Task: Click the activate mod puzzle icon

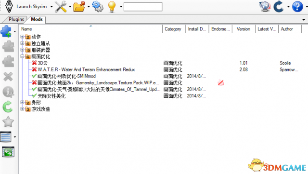Action: [x=8, y=46]
